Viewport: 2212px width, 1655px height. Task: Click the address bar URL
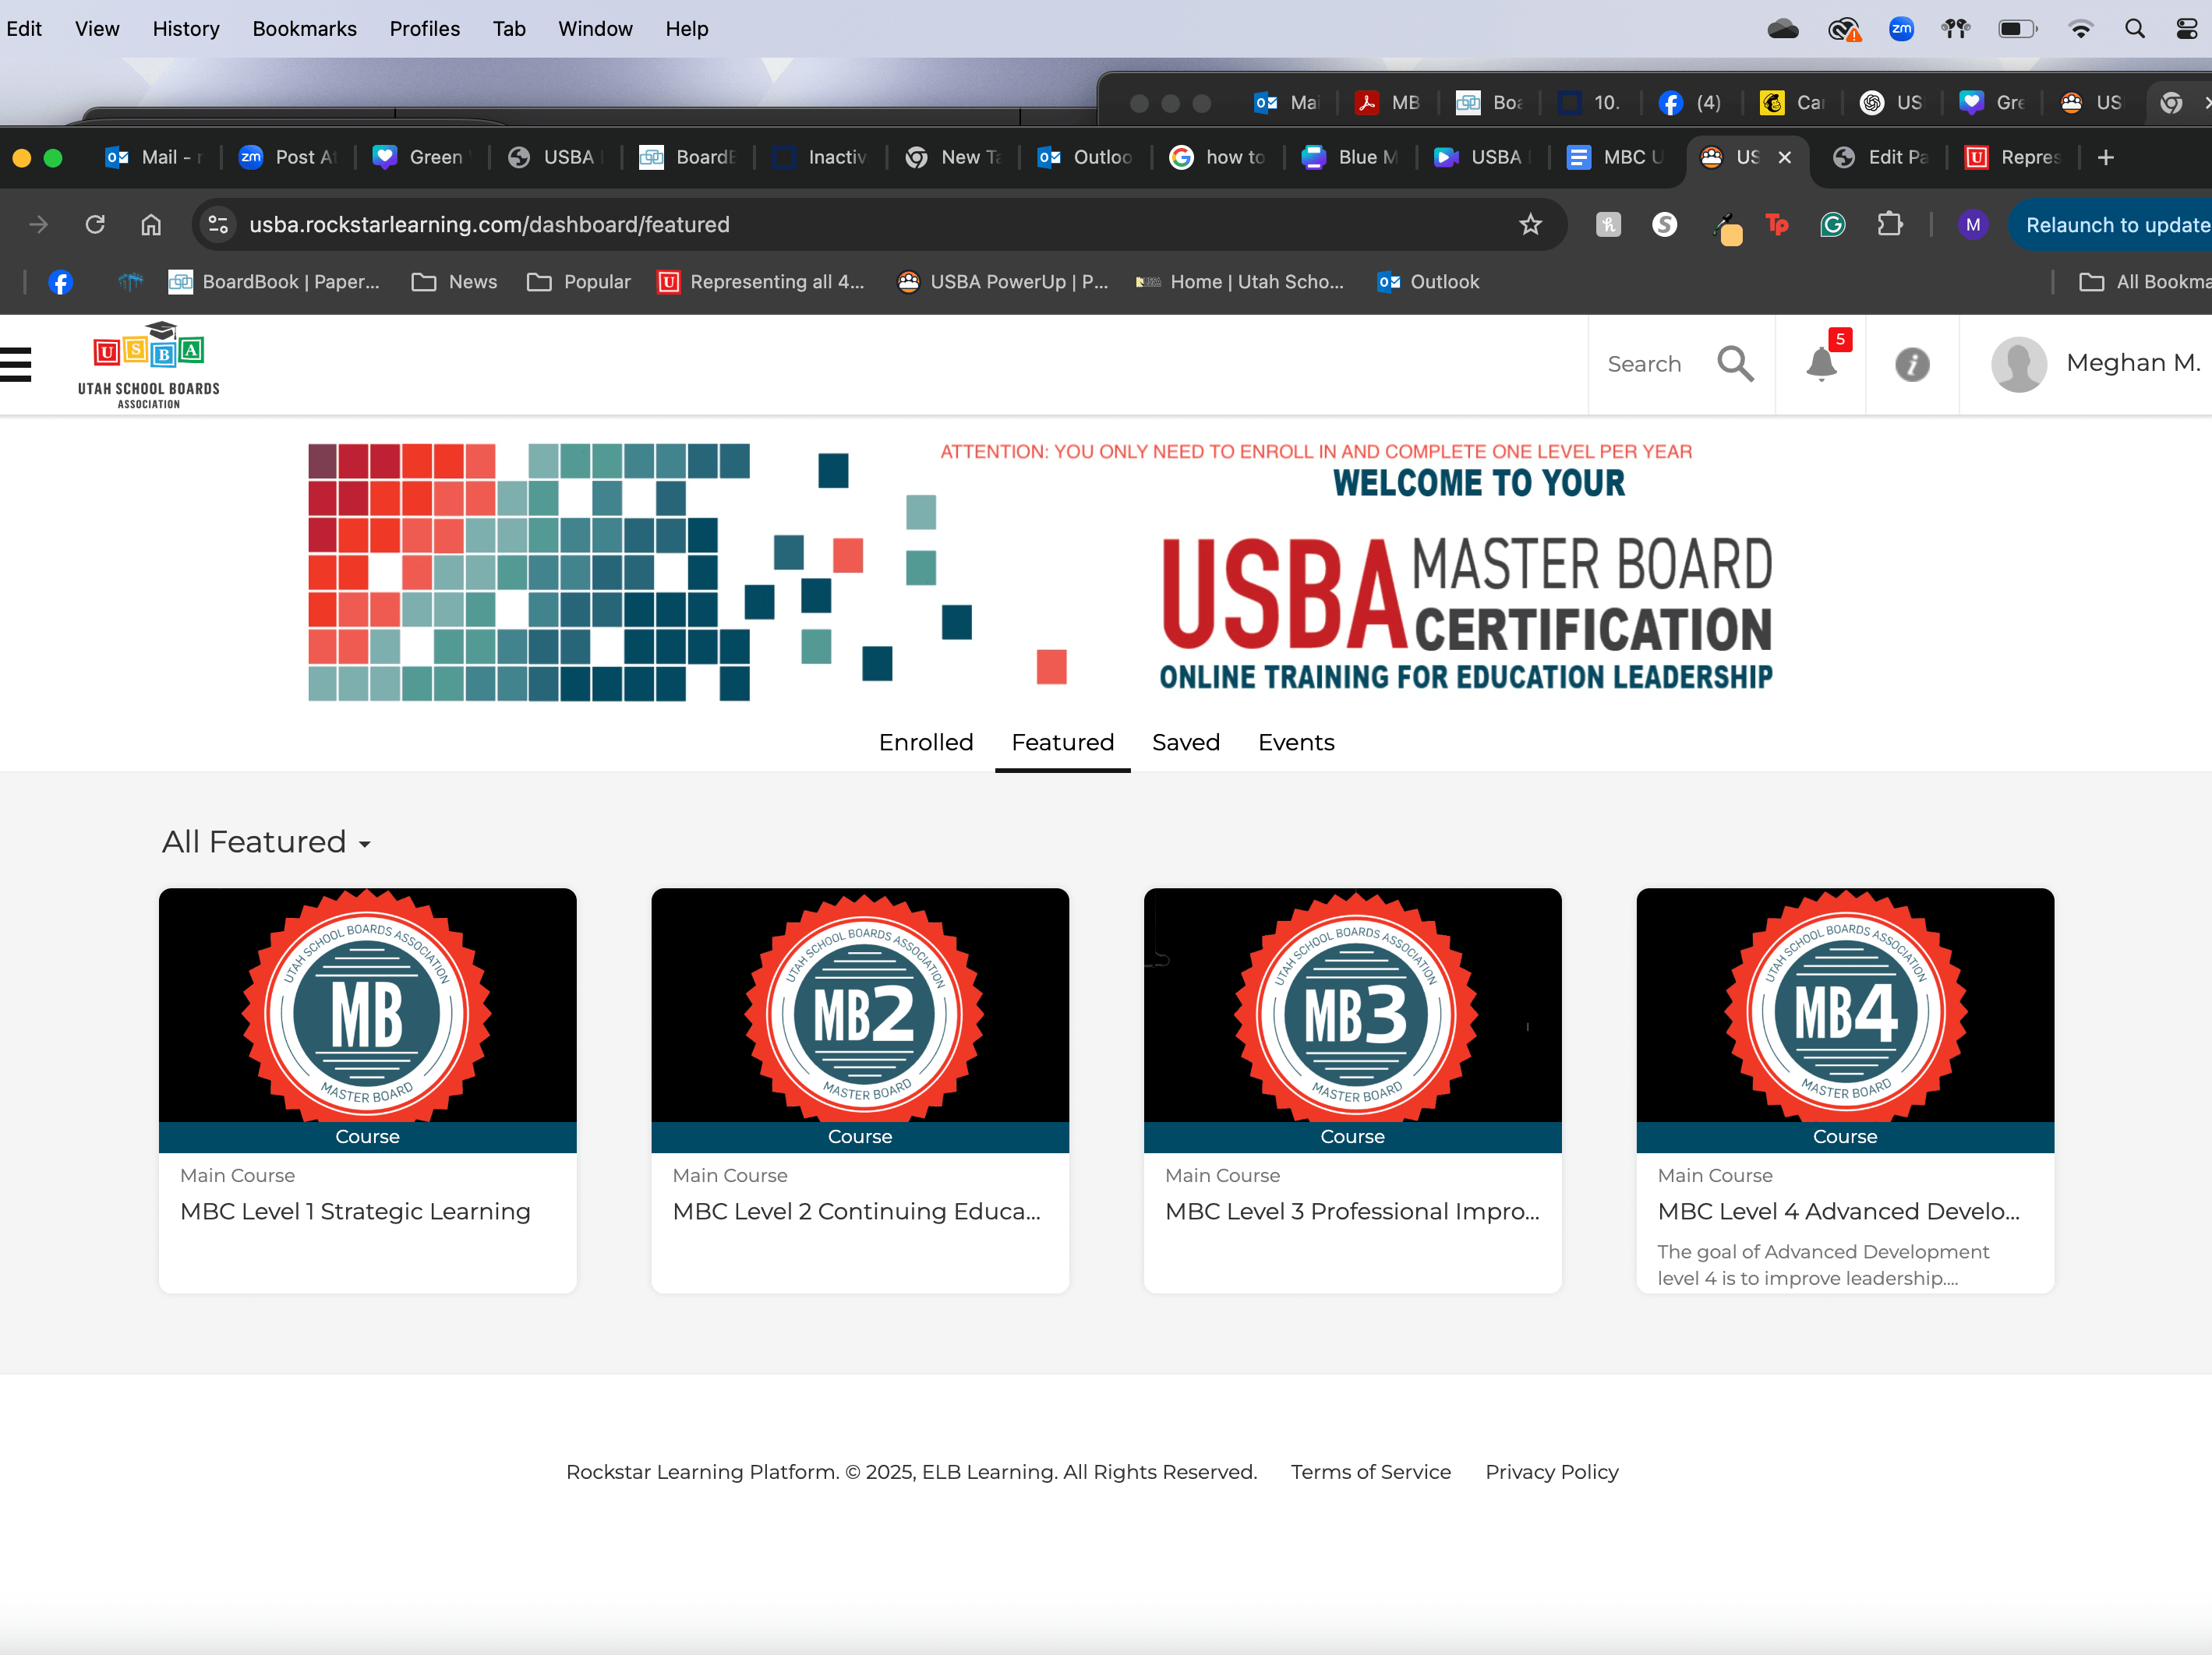click(489, 224)
